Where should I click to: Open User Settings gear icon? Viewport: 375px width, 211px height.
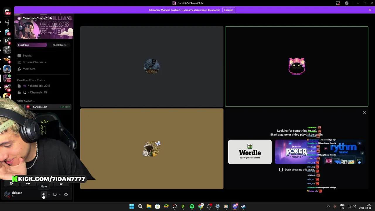click(x=66, y=194)
